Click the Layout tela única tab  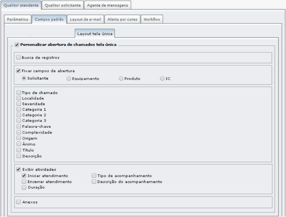point(95,34)
